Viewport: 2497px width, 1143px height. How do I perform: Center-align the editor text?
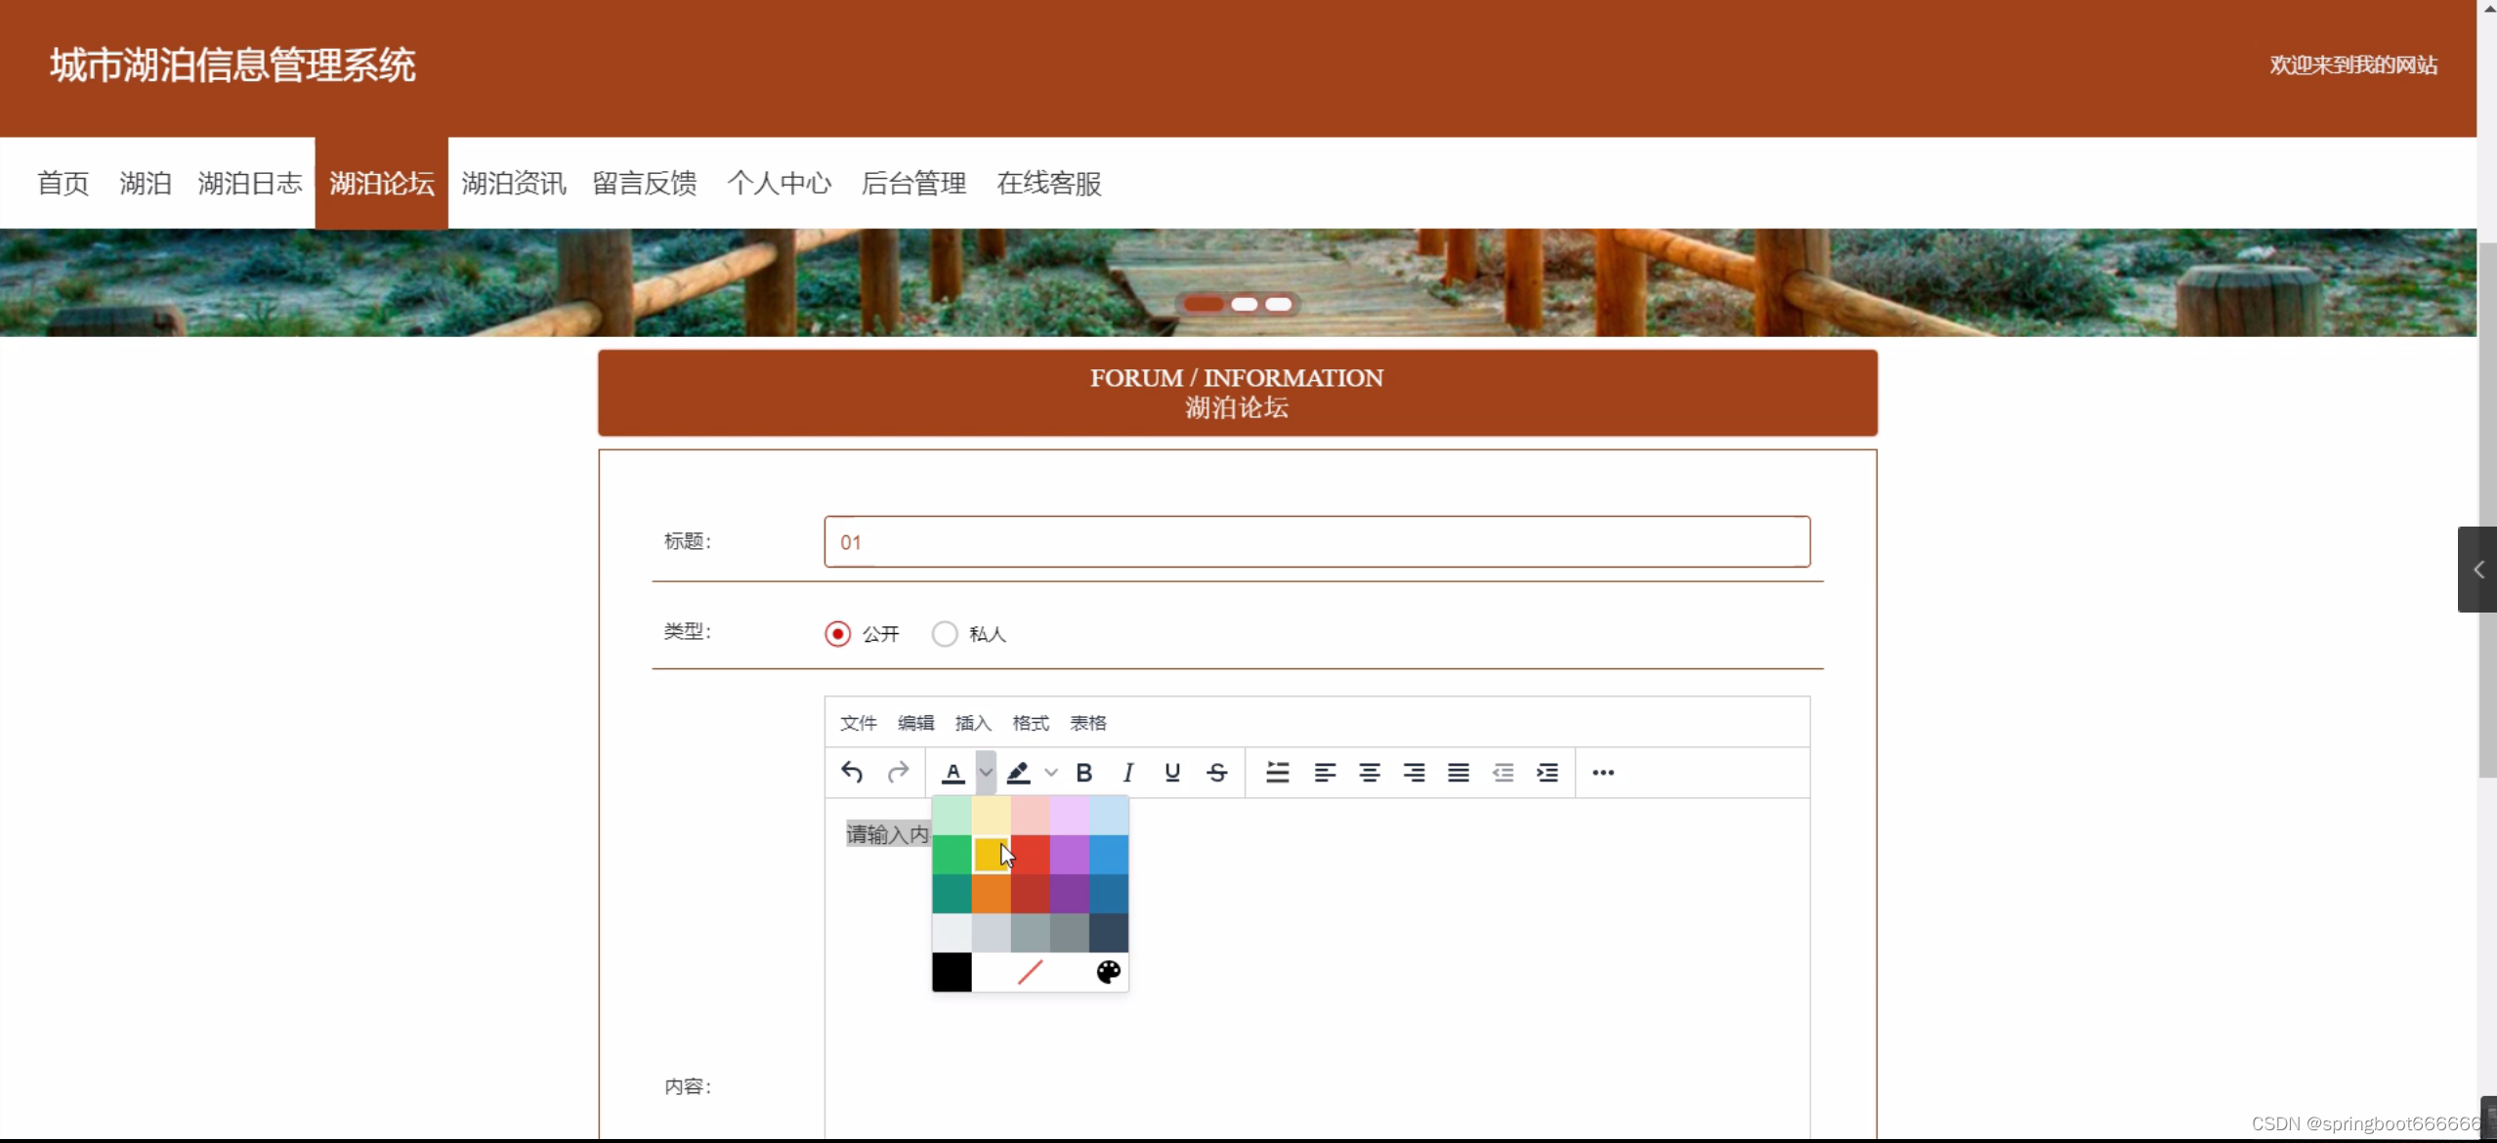coord(1369,773)
